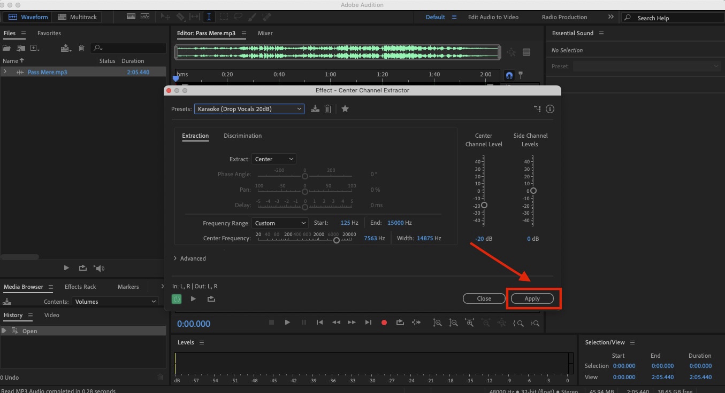Select Edit Audio to Video workspace
The height and width of the screenshot is (393, 725).
coord(493,17)
